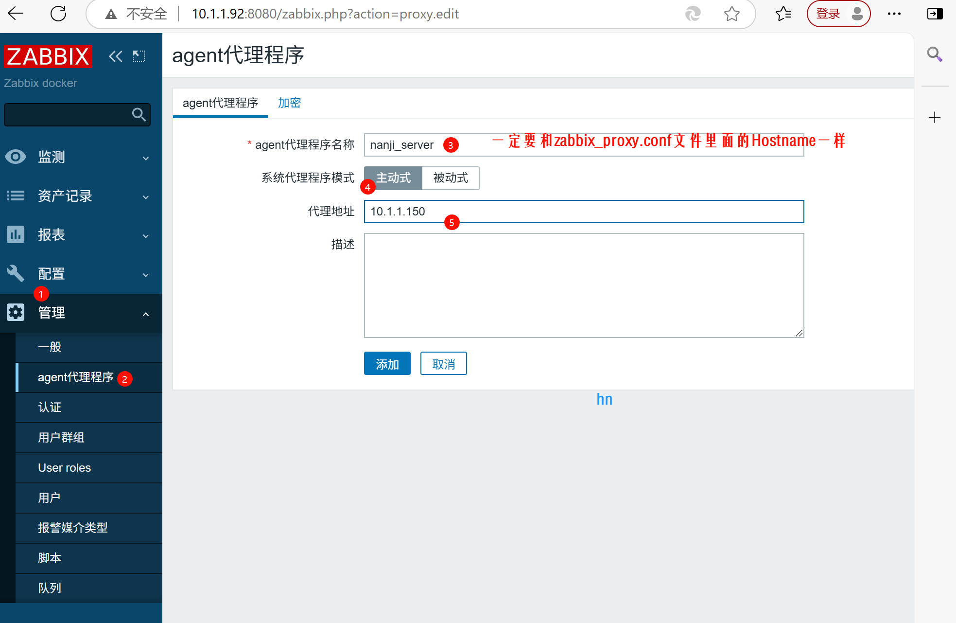Click the 配置 wrench icon
The width and height of the screenshot is (956, 623).
(16, 273)
